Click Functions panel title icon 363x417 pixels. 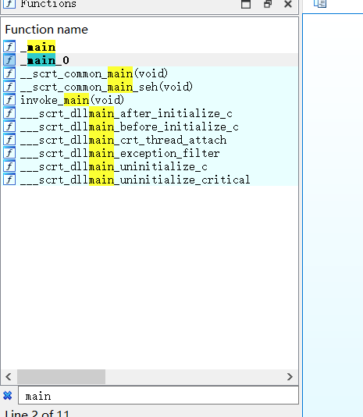[x=9, y=4]
